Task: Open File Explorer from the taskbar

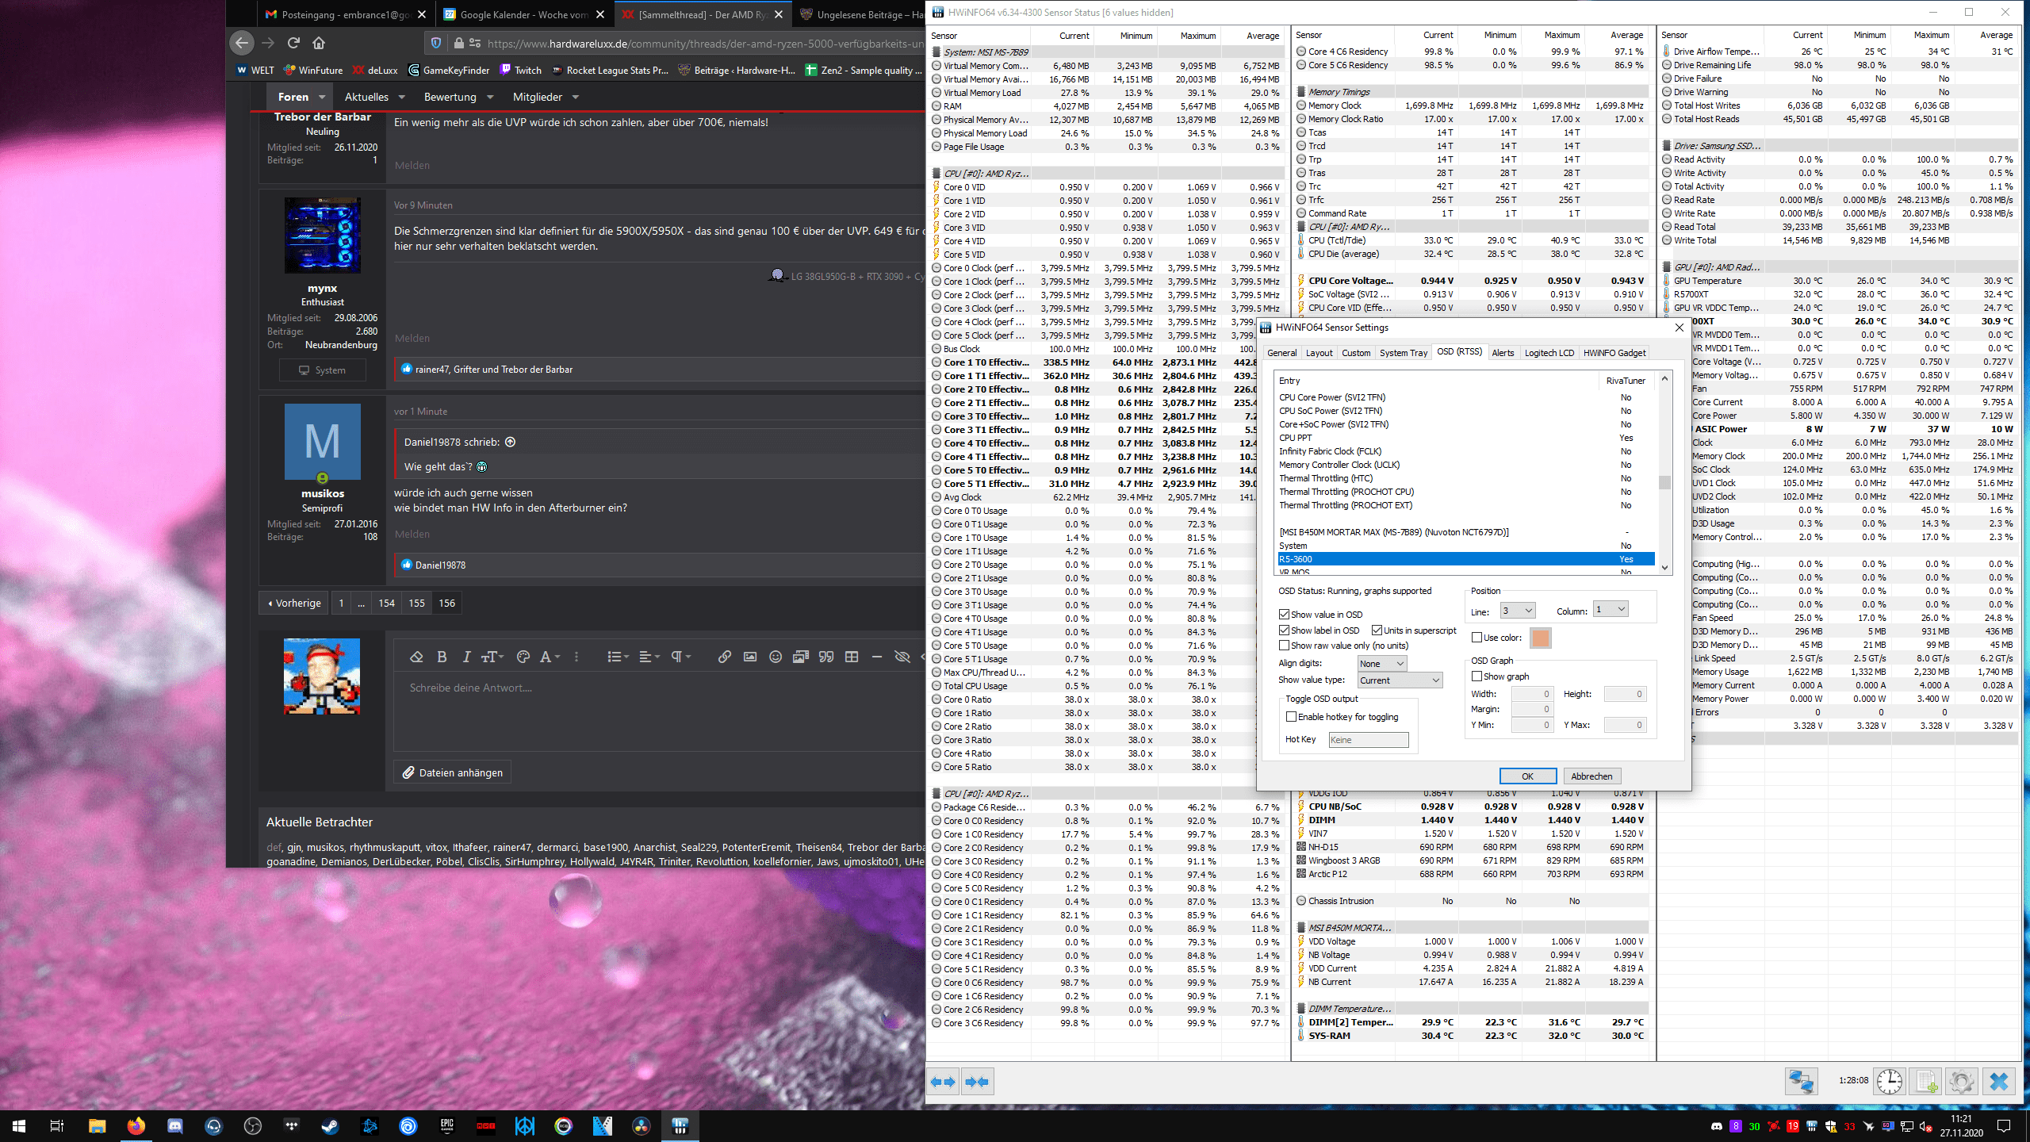Action: (x=97, y=1125)
